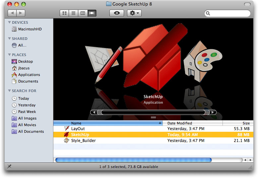Sort by Date Modified column
258x178 pixels.
[193, 123]
